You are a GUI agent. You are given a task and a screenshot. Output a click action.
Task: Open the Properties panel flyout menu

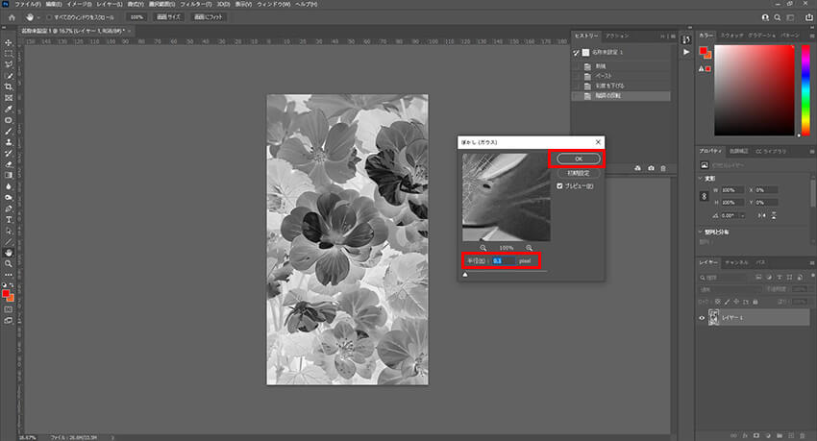(812, 151)
